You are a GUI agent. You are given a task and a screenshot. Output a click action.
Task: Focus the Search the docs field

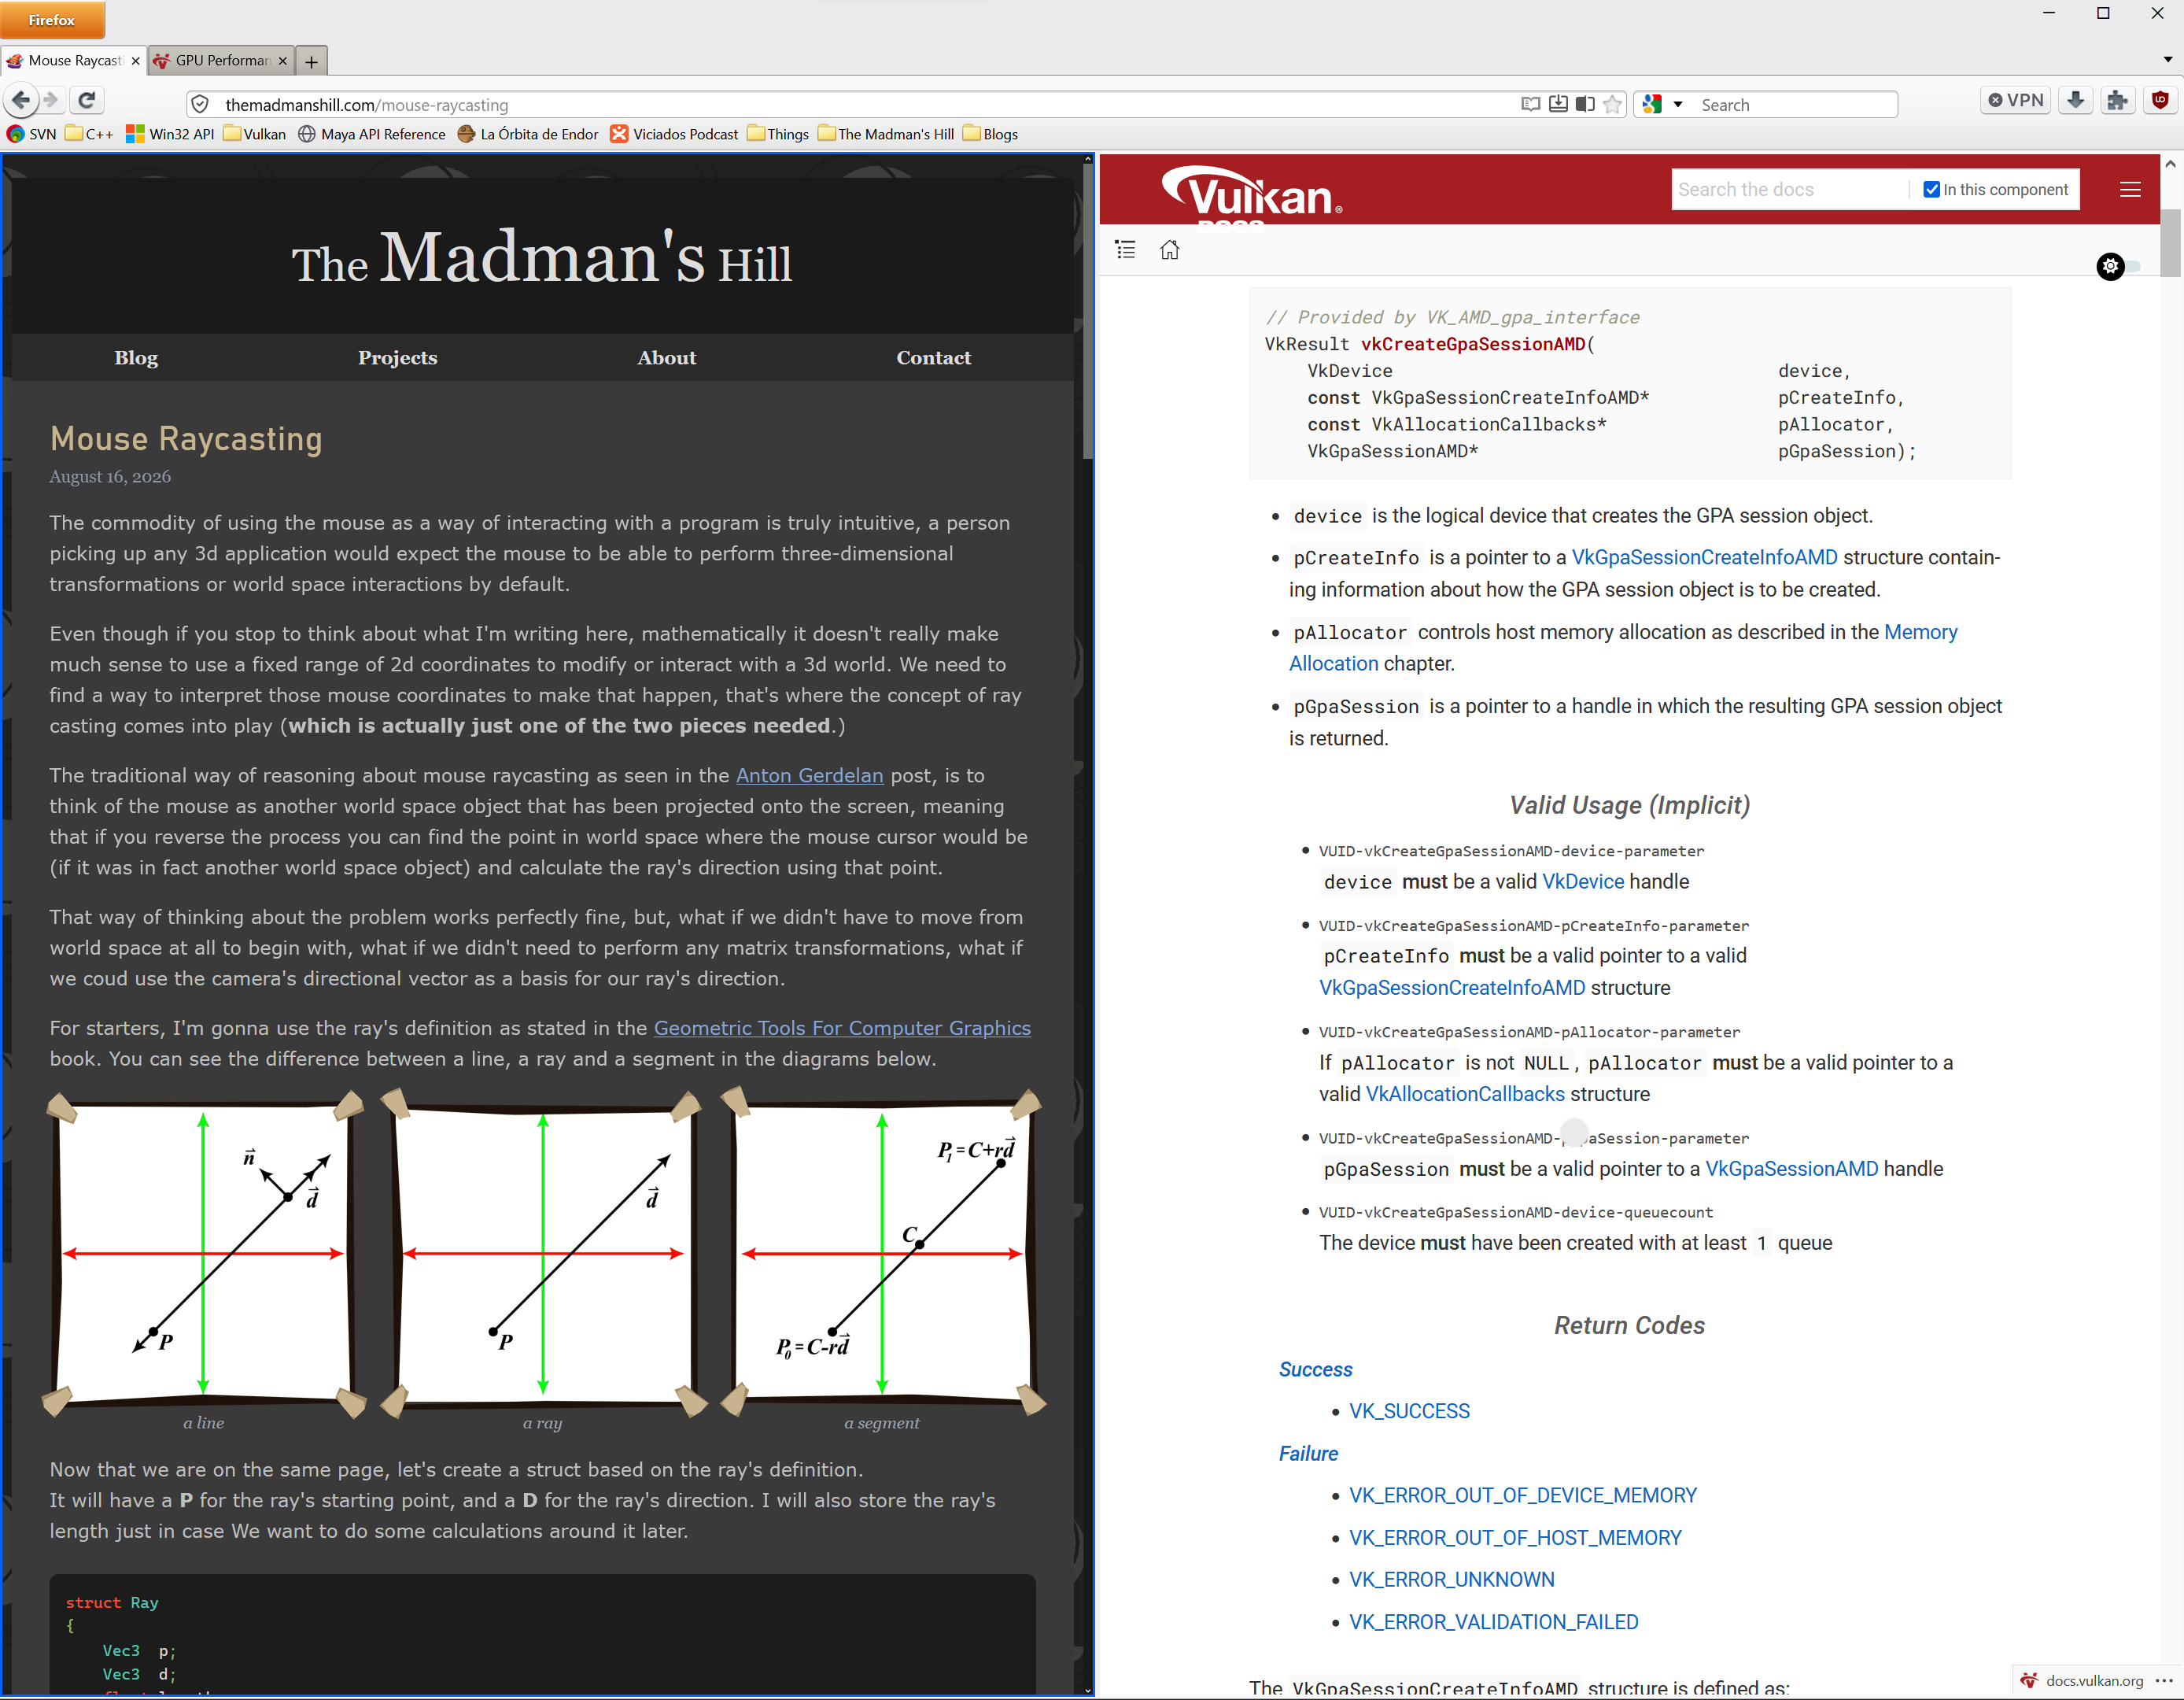pos(1790,189)
